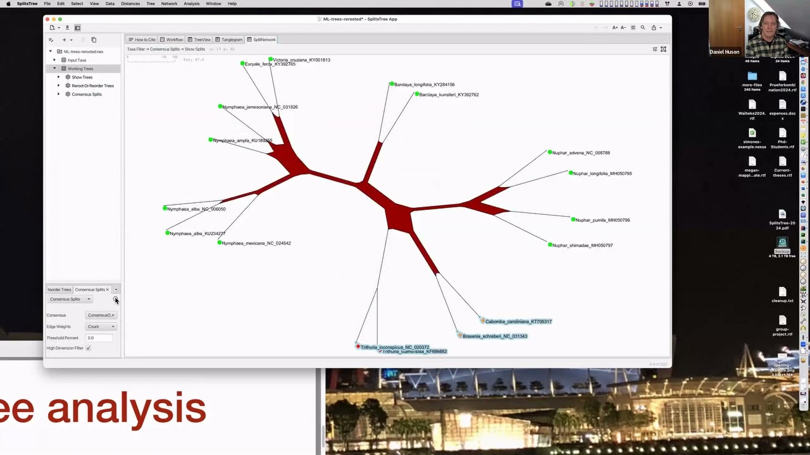Screen dimensions: 810x455
Task: Expand the Reroot Or Reorder Trees node
Action: pos(59,85)
